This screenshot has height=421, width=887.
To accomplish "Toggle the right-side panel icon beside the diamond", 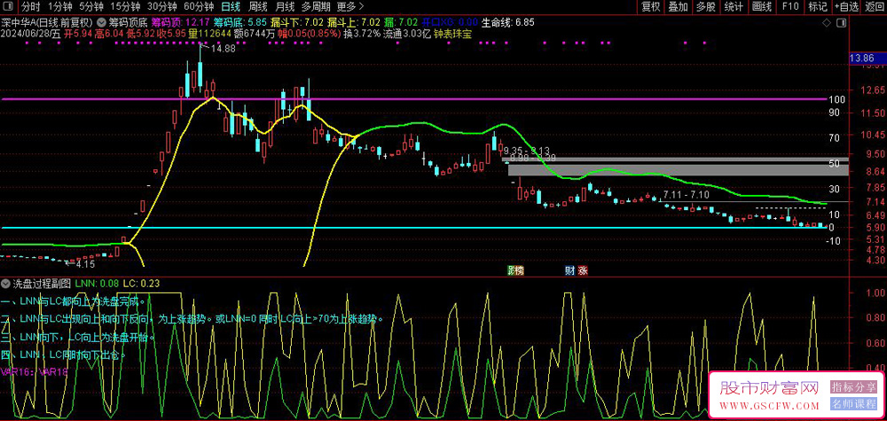I will [x=842, y=23].
